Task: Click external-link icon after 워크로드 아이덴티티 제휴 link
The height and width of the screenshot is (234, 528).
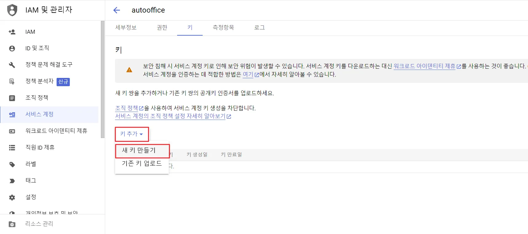Action: (x=459, y=66)
